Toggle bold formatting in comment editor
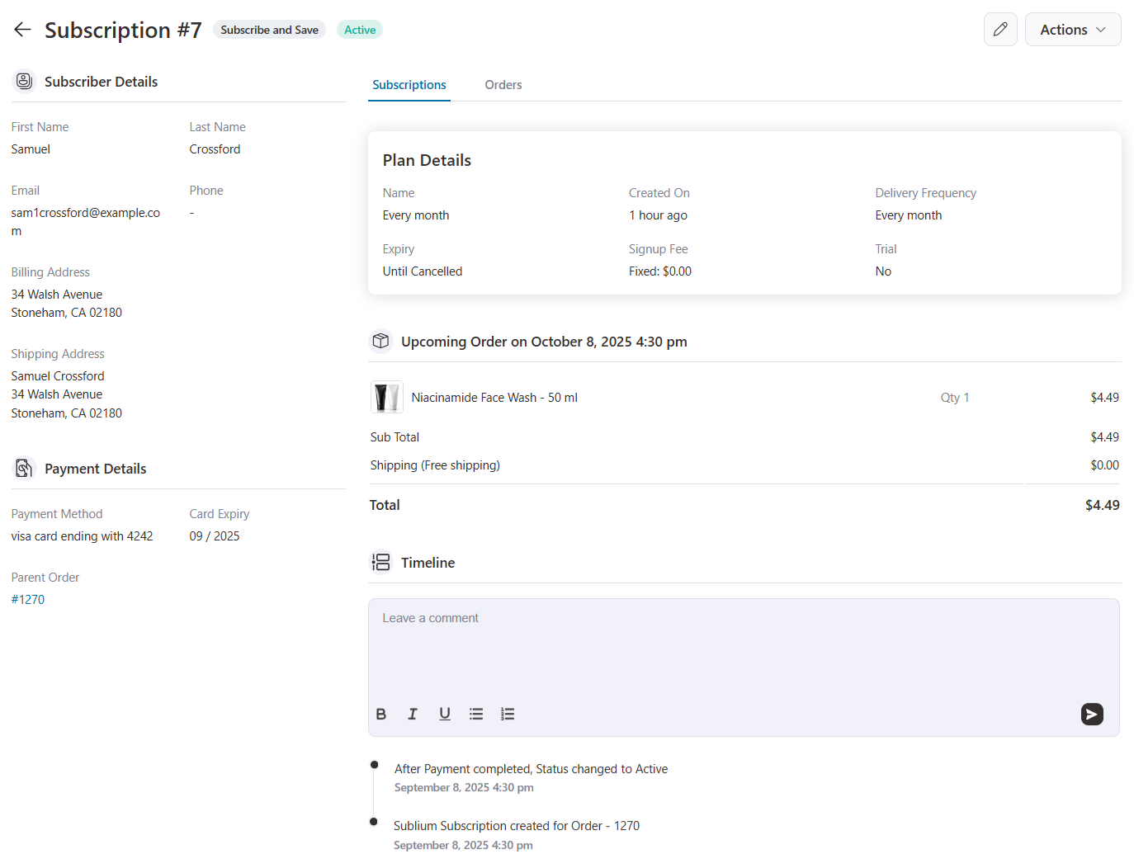1134x868 pixels. pos(381,715)
